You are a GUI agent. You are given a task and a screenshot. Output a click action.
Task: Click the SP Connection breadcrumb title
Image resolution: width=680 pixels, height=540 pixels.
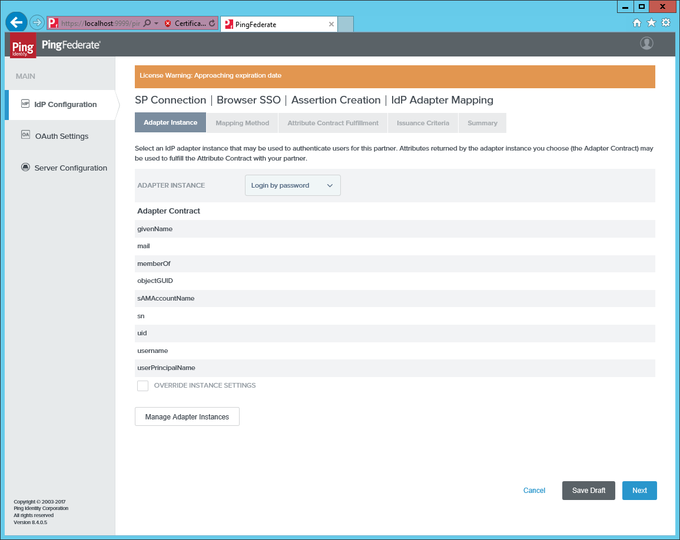point(170,100)
